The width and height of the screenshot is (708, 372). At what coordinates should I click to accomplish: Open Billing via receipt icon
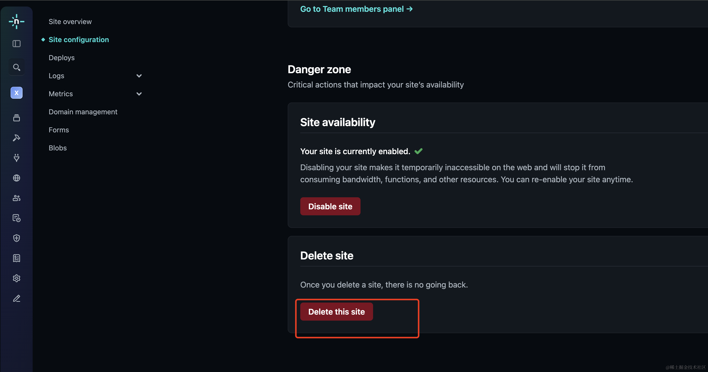(x=17, y=258)
